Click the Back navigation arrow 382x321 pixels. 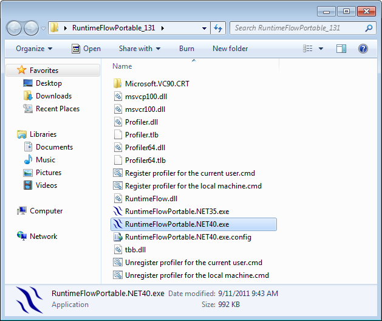[x=15, y=28]
